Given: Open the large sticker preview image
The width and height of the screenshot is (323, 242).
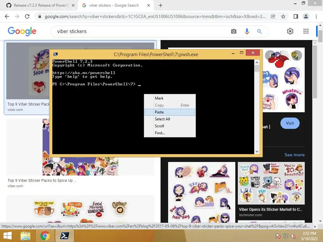Looking at the screenshot, I should 284,80.
